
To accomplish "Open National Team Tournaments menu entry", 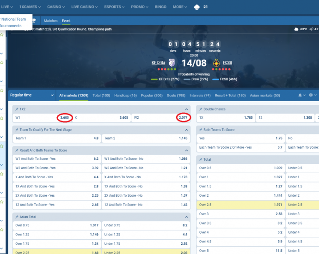I will point(13,22).
